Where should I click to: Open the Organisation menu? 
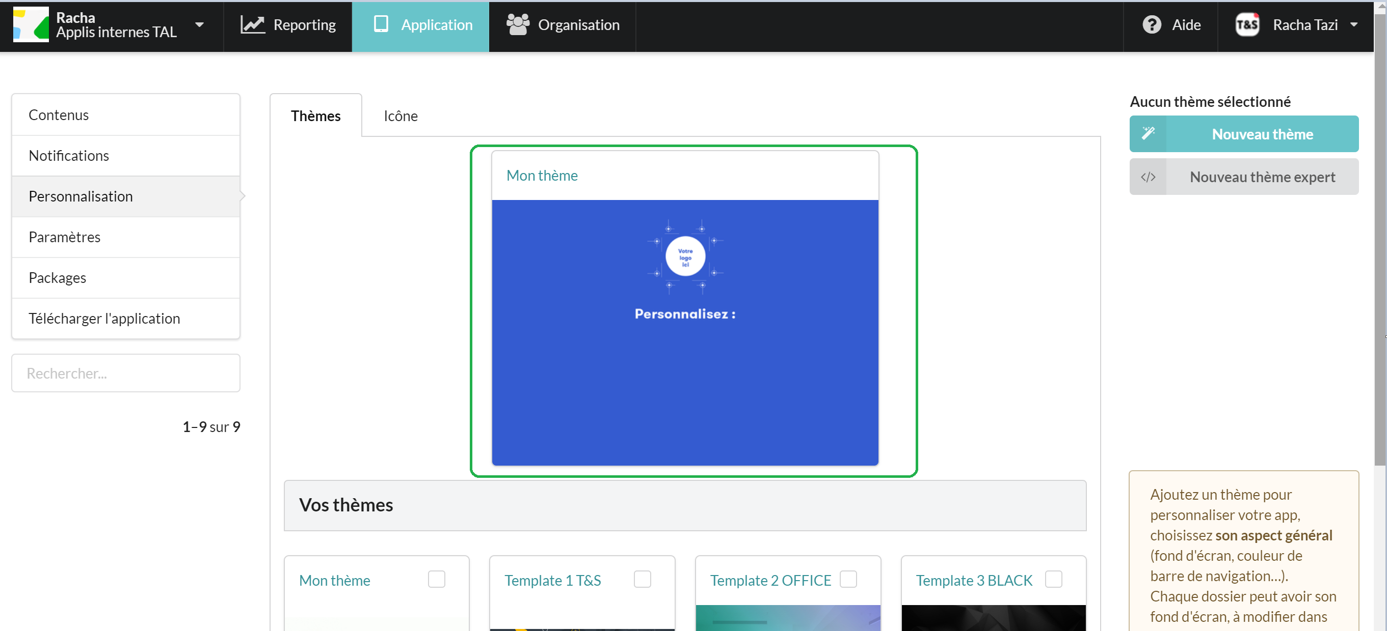coord(562,26)
